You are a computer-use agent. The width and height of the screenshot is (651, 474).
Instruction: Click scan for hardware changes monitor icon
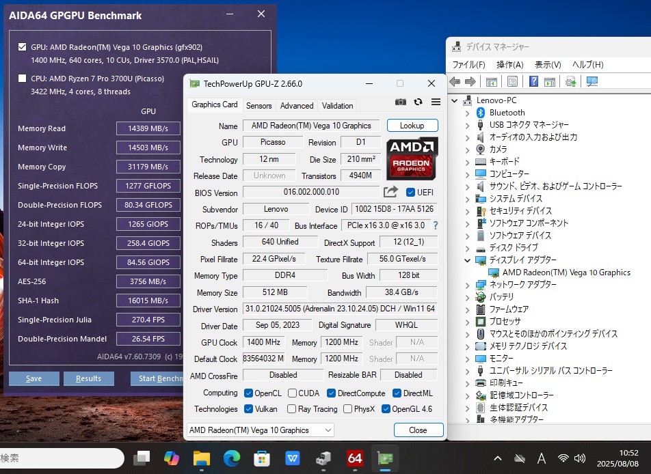[592, 82]
